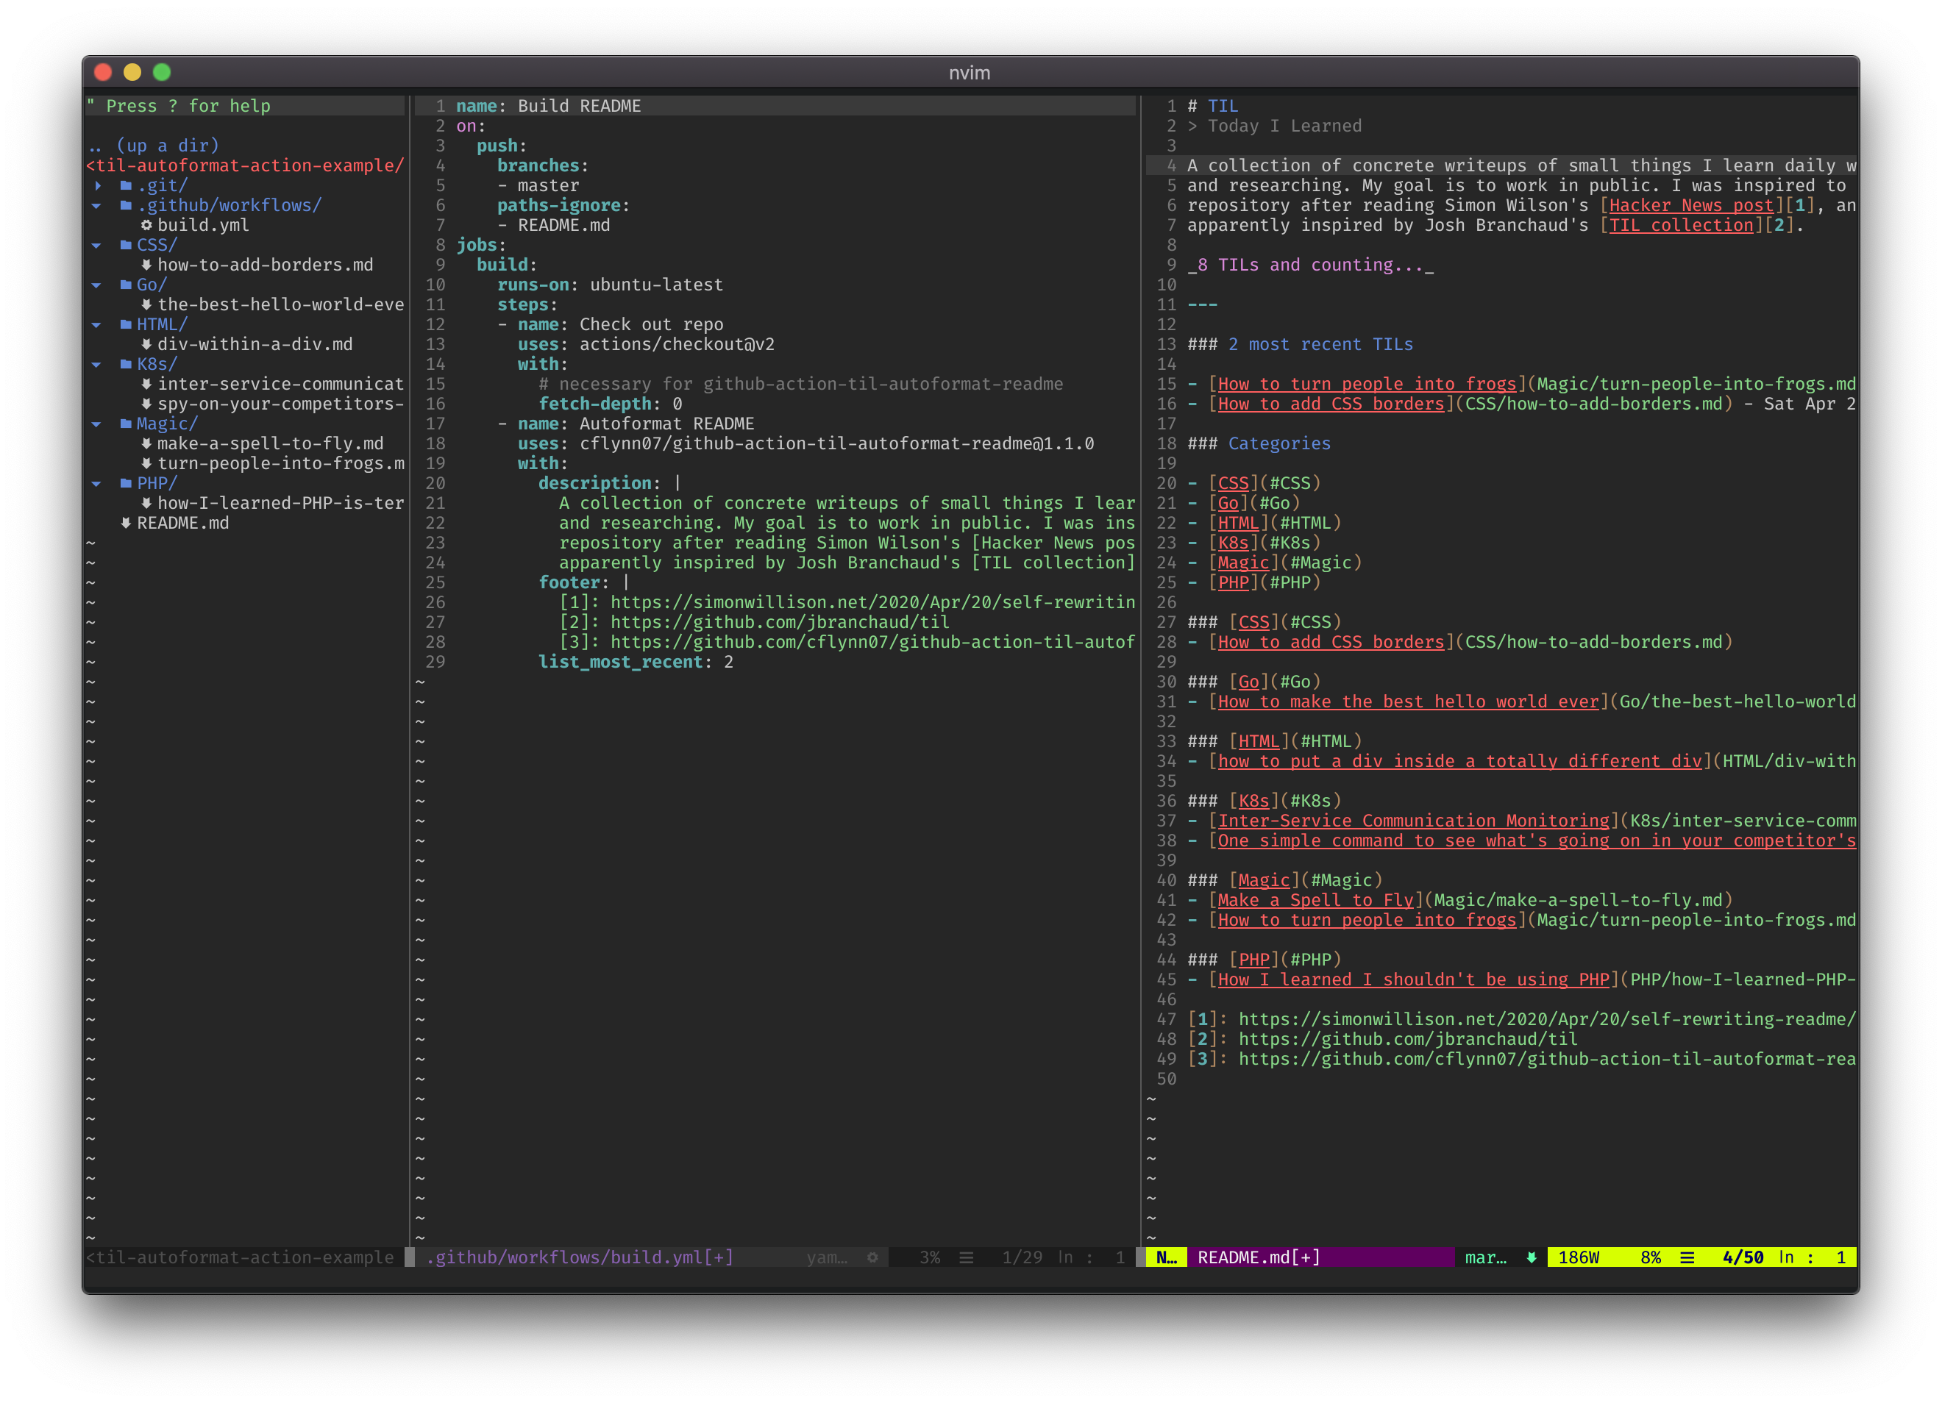The height and width of the screenshot is (1403, 1942).
Task: Expand the collapsed .git folder arrow
Action: [98, 186]
